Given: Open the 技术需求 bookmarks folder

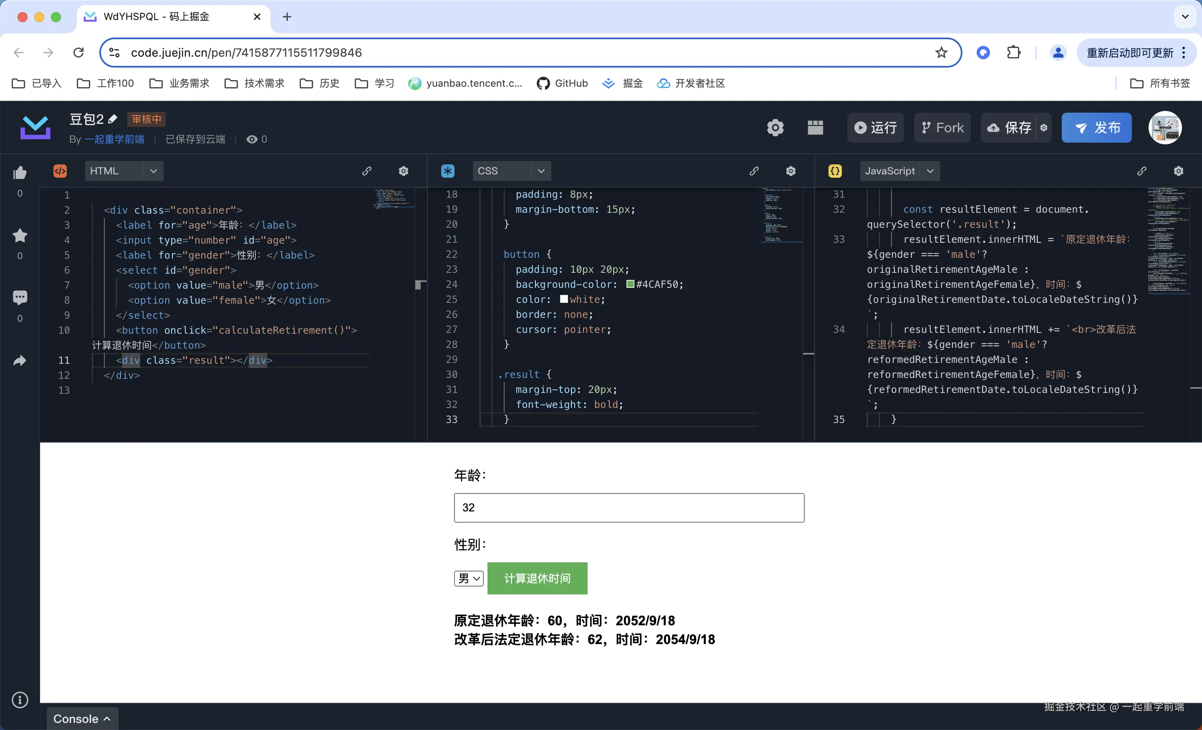Looking at the screenshot, I should [255, 83].
